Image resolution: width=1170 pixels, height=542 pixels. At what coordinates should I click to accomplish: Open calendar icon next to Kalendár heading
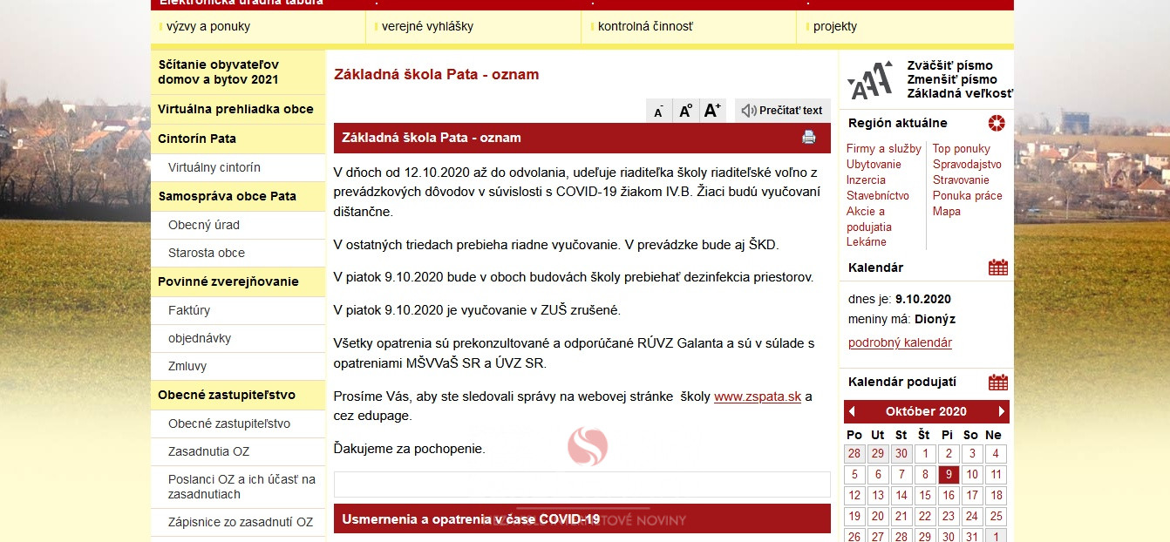click(x=998, y=268)
